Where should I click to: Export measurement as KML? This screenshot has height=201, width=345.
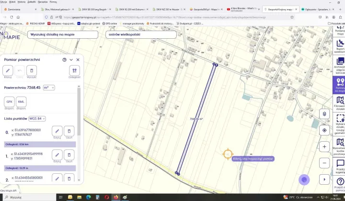point(21,102)
